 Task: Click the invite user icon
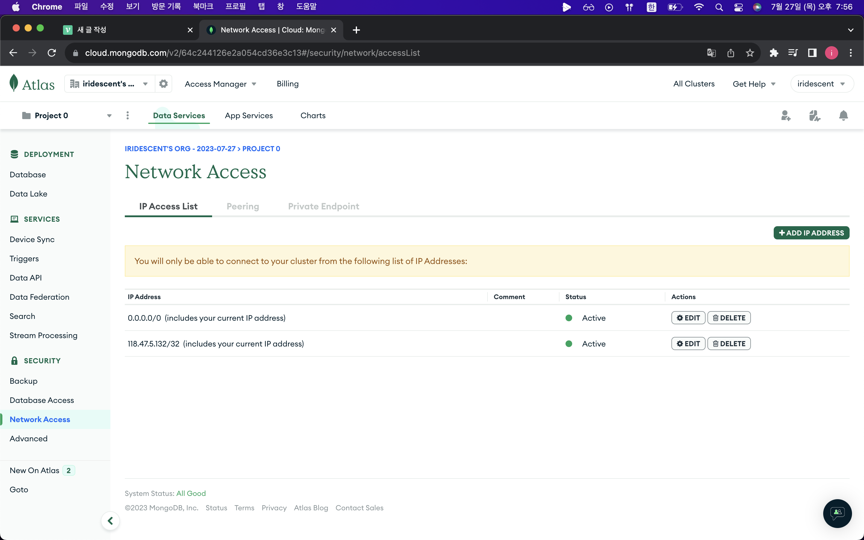(785, 115)
